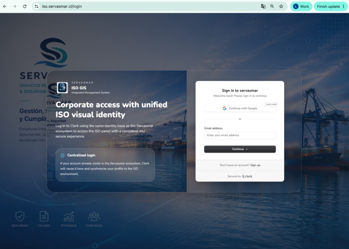The height and width of the screenshot is (249, 349).
Task: Click the 'Sign in to servasmar' heading
Action: tap(240, 90)
